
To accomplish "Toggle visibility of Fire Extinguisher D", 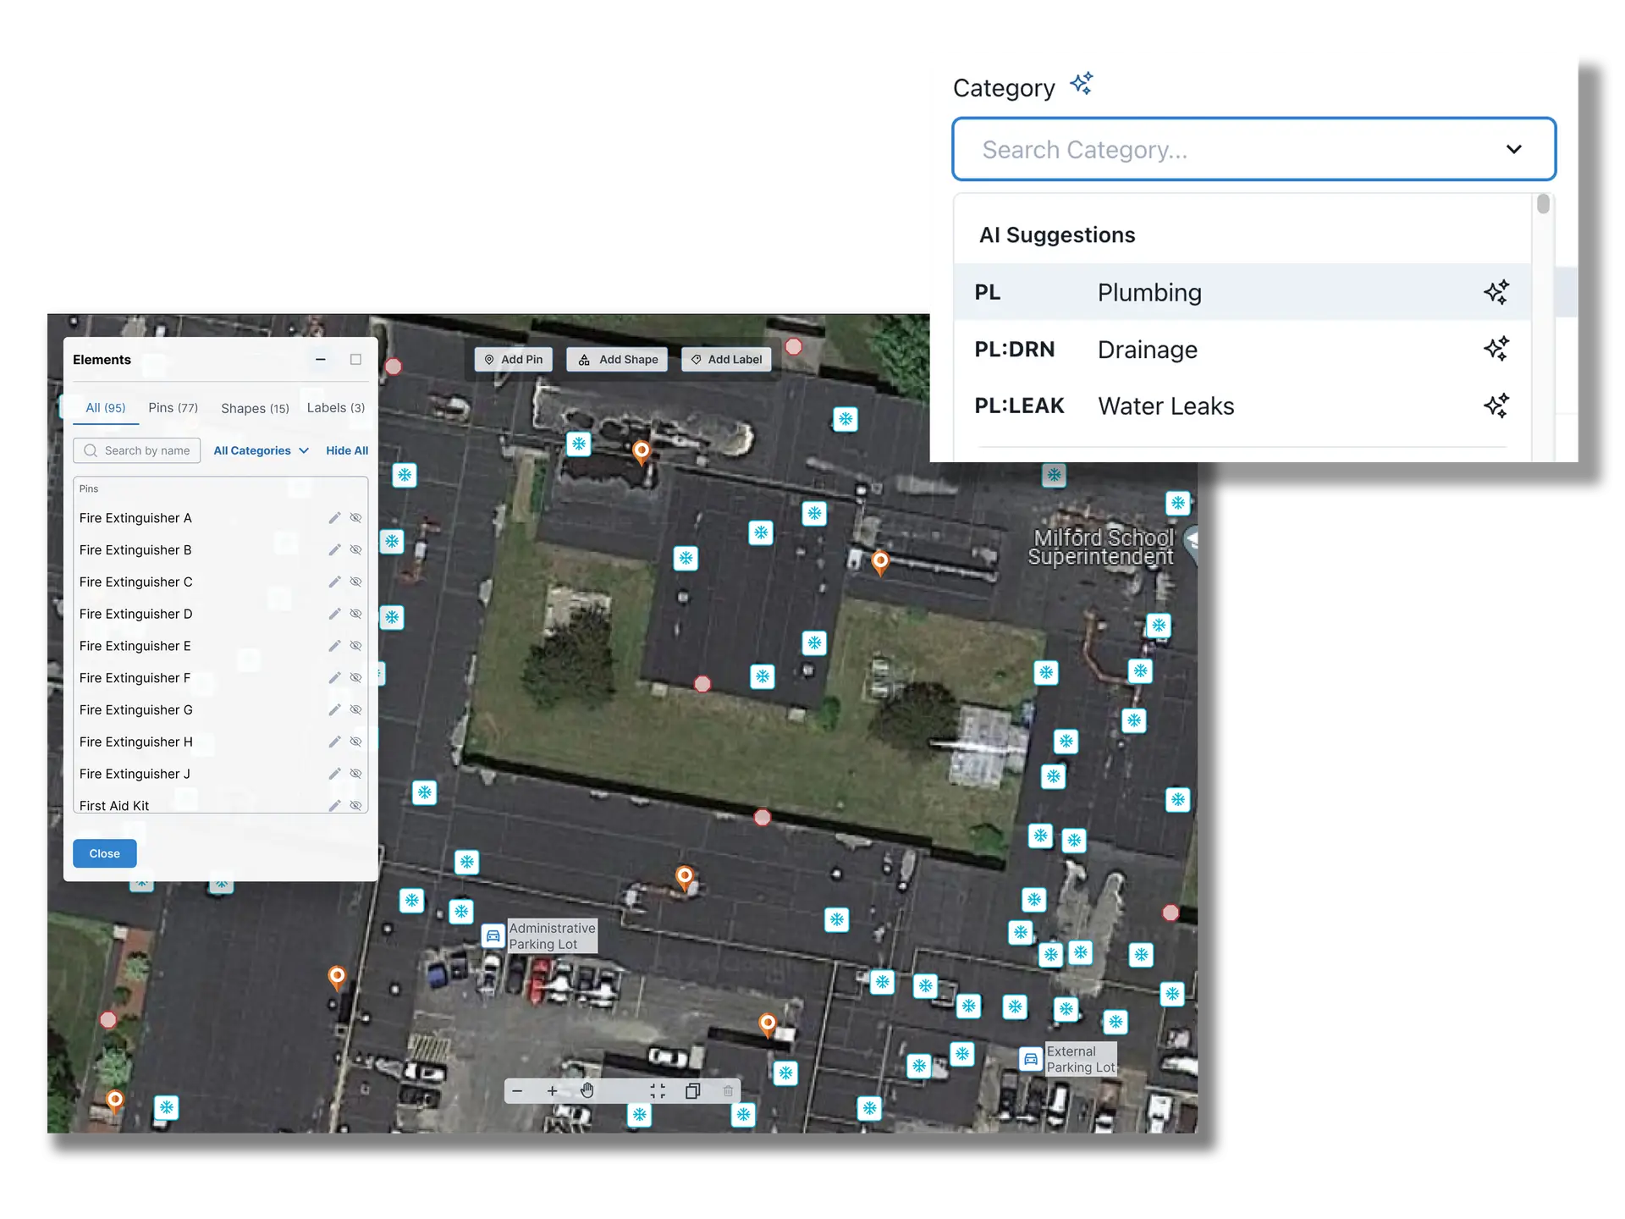I will click(356, 614).
